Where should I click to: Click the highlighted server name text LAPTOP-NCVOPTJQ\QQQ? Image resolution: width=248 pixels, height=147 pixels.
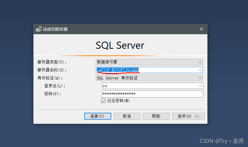coord(118,70)
